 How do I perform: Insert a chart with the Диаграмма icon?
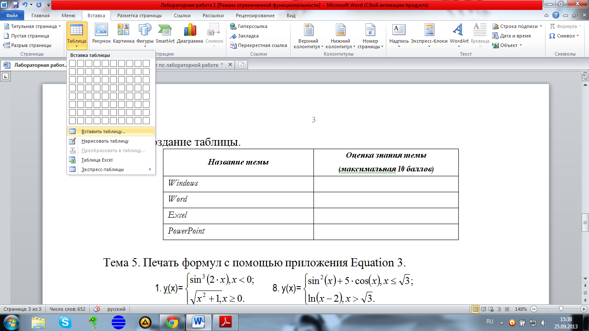tap(190, 34)
